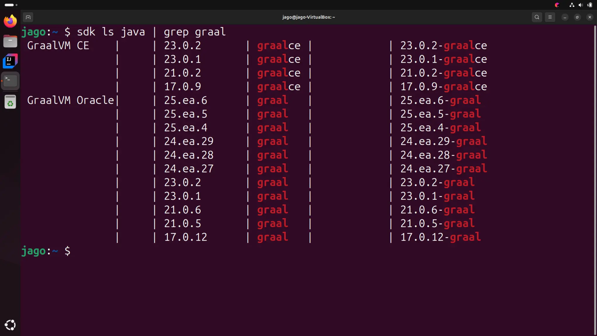
Task: Show Applications via the Ubuntu logo
Action: pos(10,325)
